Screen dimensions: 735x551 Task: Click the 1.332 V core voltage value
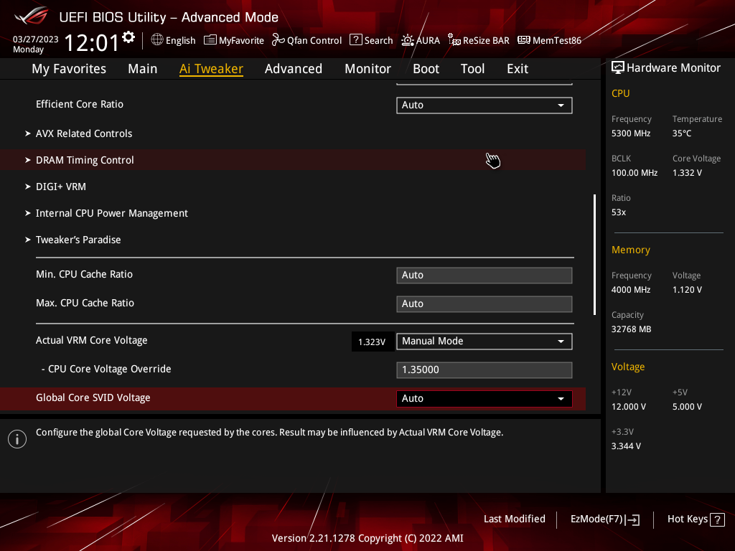tap(687, 173)
